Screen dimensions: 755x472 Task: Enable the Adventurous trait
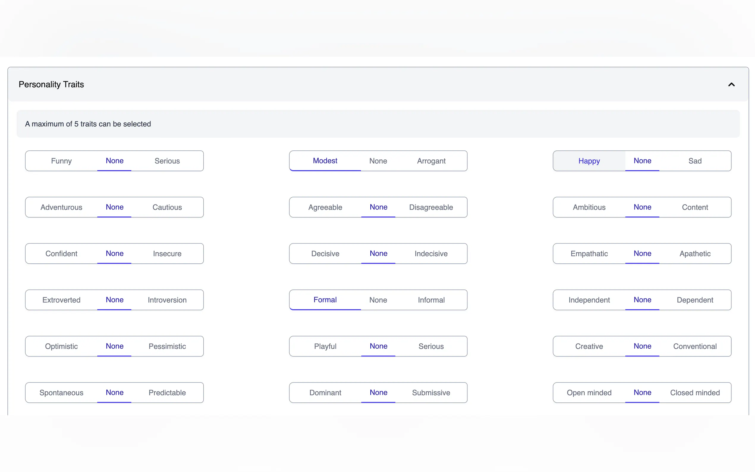point(61,207)
